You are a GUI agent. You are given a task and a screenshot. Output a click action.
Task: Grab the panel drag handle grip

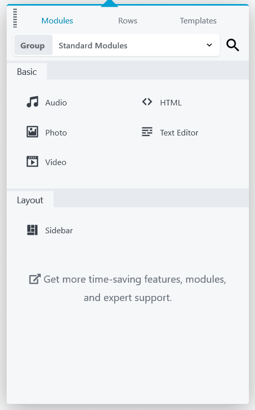pos(15,18)
